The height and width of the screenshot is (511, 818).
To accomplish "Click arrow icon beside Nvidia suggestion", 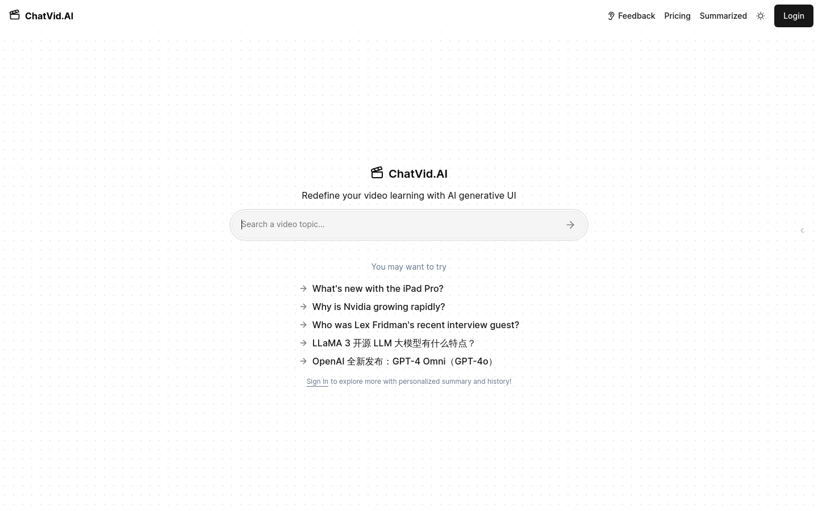I will [x=303, y=307].
